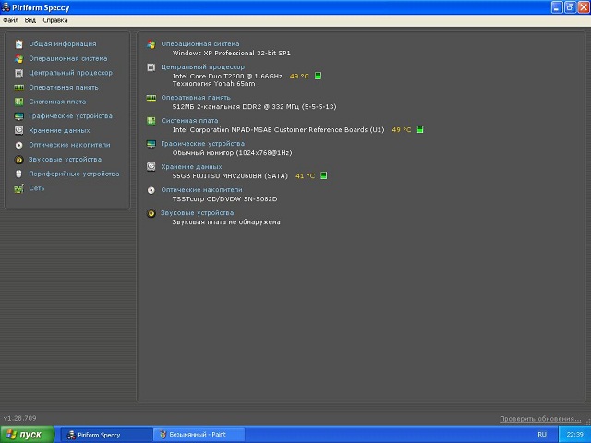Open Звуковые устройства speaker icon in sidebar
The width and height of the screenshot is (591, 443).
click(x=18, y=160)
